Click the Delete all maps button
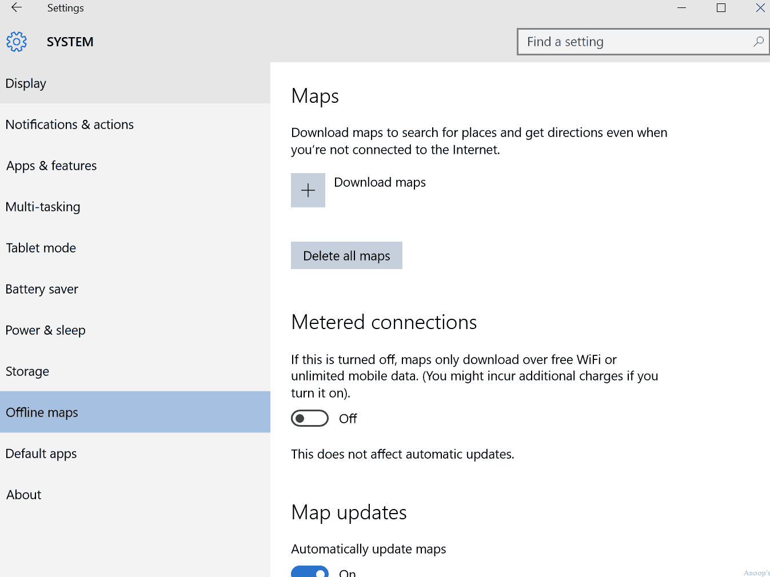This screenshot has height=577, width=770. click(346, 255)
